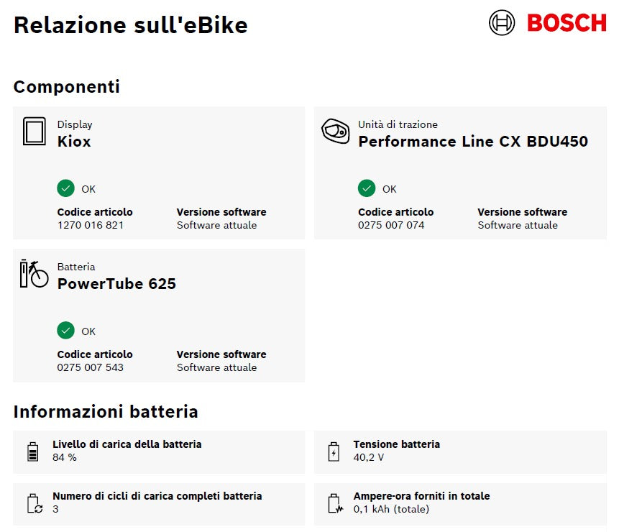Click the PowerTube battery bike icon
Image resolution: width=619 pixels, height=532 pixels.
click(x=34, y=273)
